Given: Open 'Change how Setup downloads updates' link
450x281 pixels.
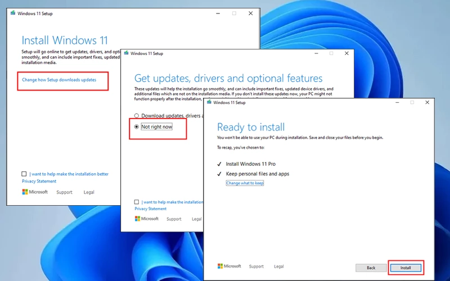Looking at the screenshot, I should coord(59,80).
